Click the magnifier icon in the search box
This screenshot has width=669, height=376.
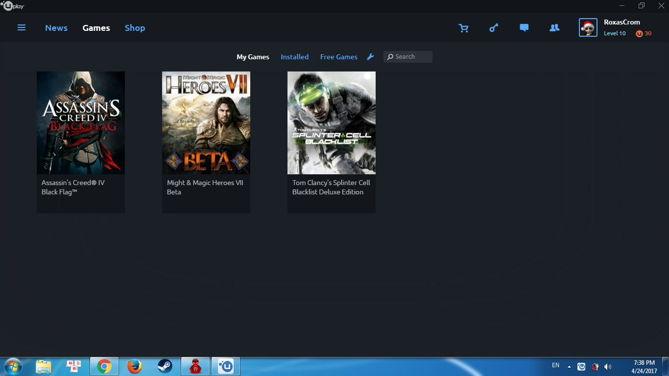point(390,57)
